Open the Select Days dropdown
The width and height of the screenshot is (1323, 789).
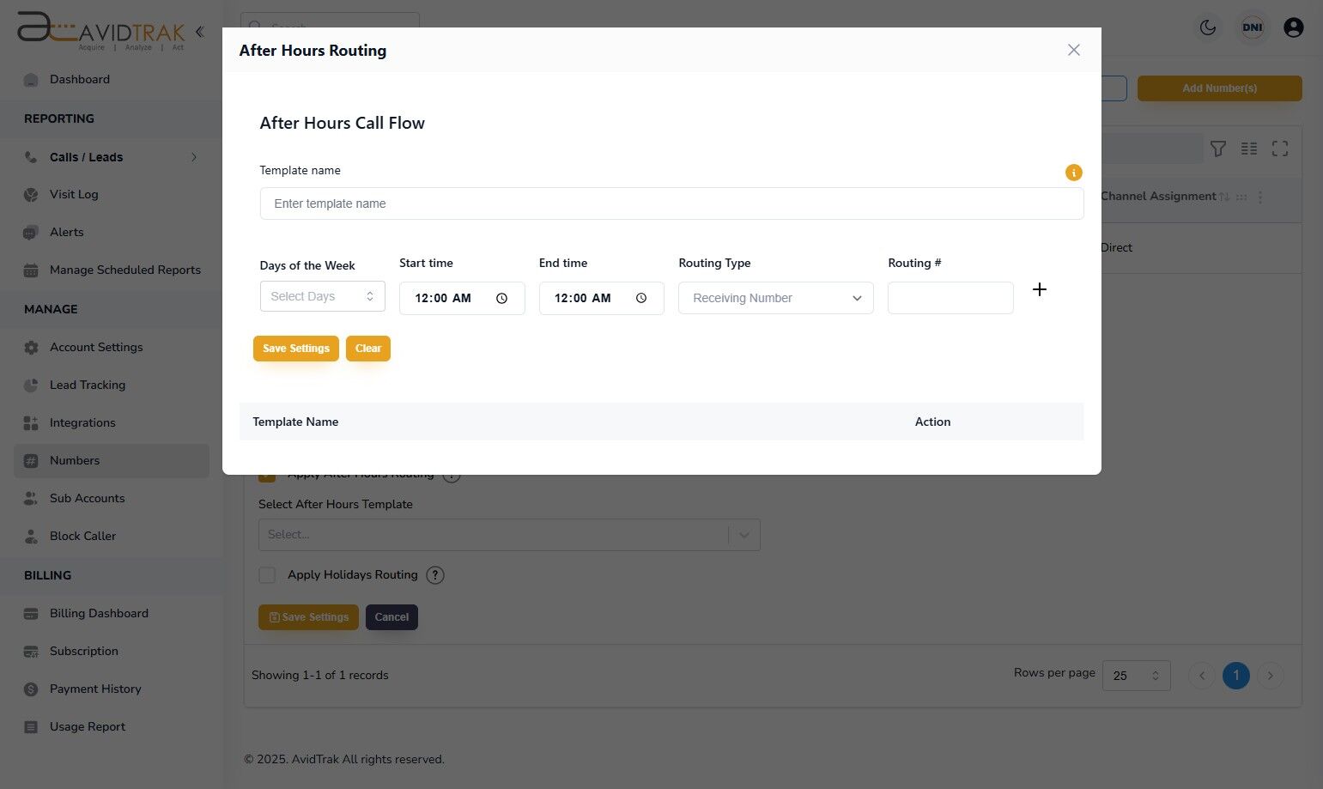point(322,297)
